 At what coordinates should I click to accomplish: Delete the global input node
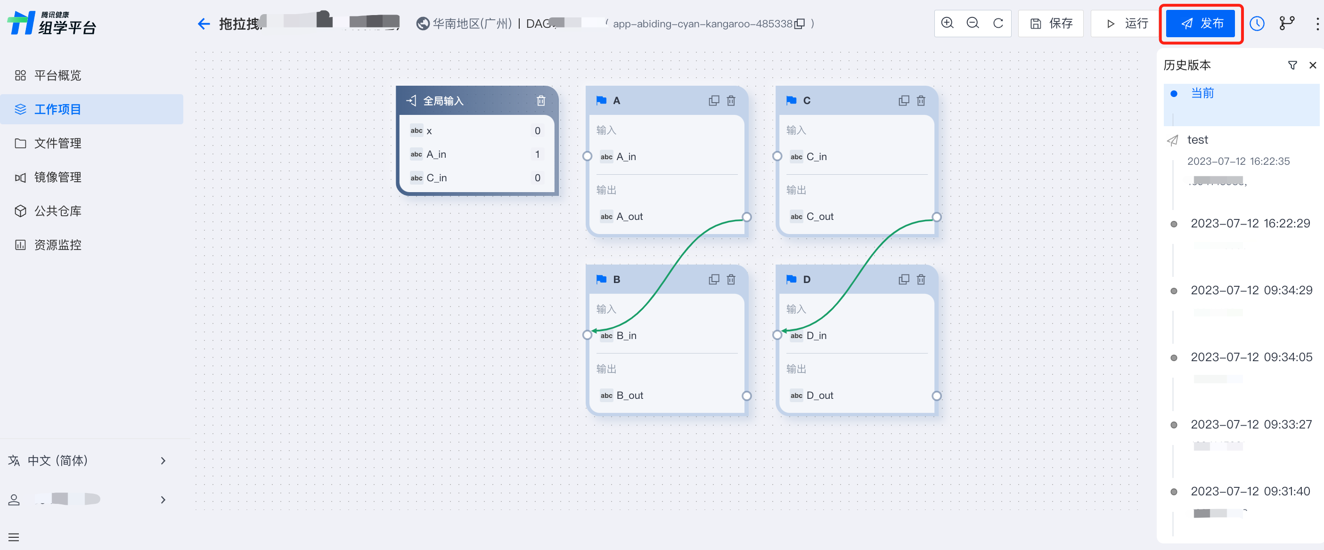click(x=541, y=101)
